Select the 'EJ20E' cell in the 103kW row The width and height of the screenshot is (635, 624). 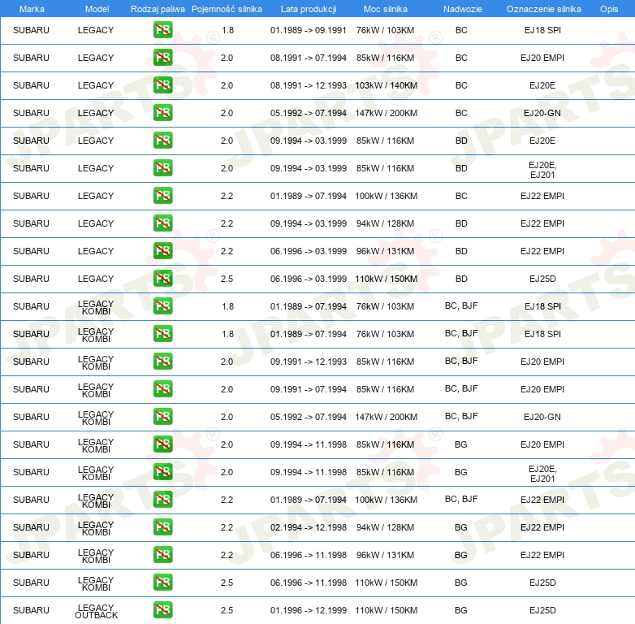click(542, 85)
